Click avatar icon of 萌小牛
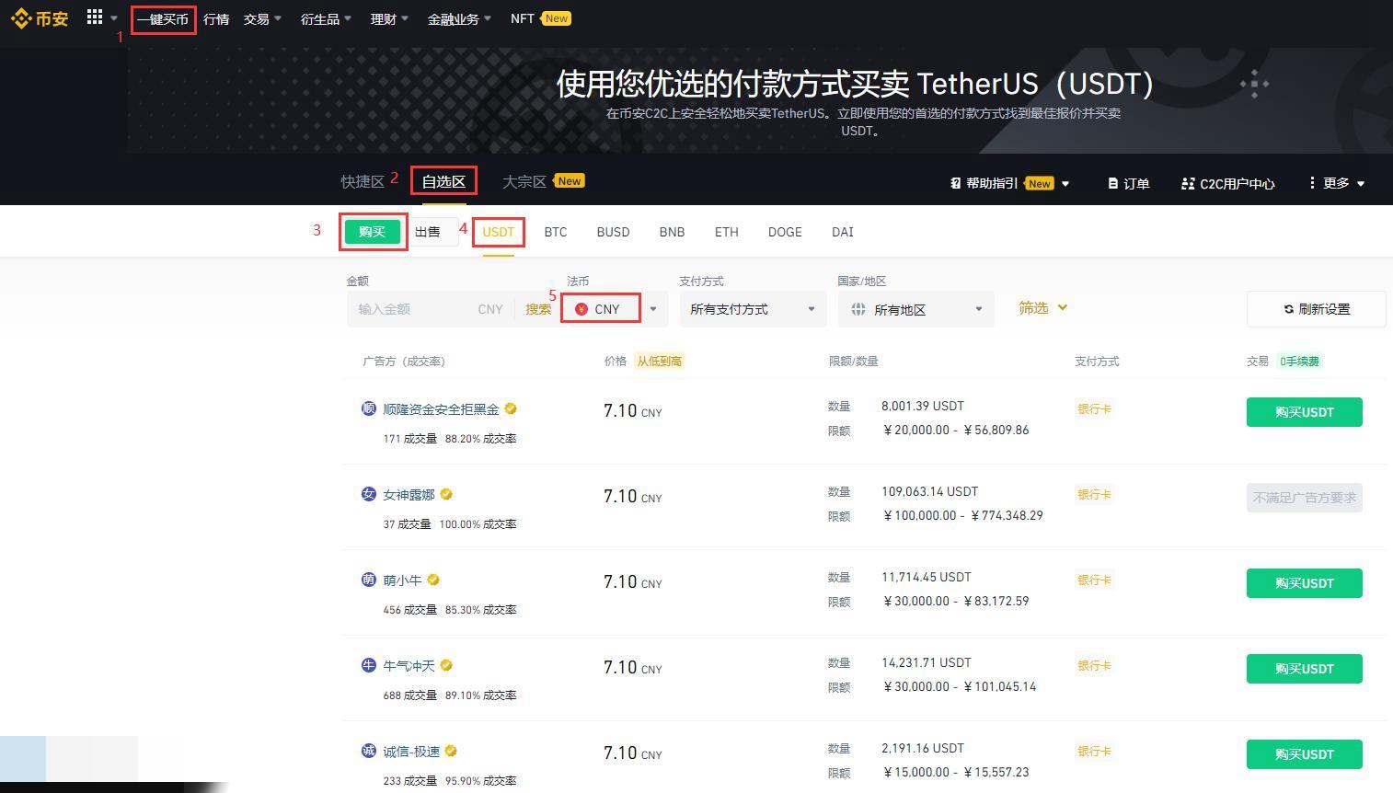 click(x=369, y=580)
